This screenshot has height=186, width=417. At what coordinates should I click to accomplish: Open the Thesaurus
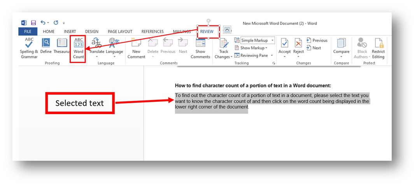[x=62, y=46]
